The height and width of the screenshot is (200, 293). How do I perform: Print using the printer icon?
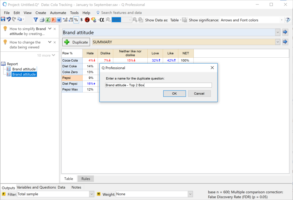[42, 20]
